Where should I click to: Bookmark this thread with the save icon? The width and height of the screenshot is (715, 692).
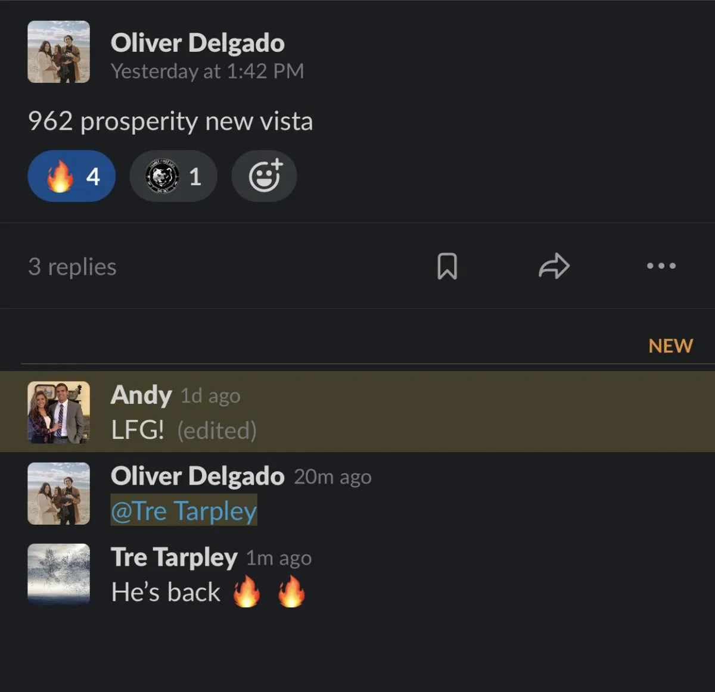[x=447, y=266]
